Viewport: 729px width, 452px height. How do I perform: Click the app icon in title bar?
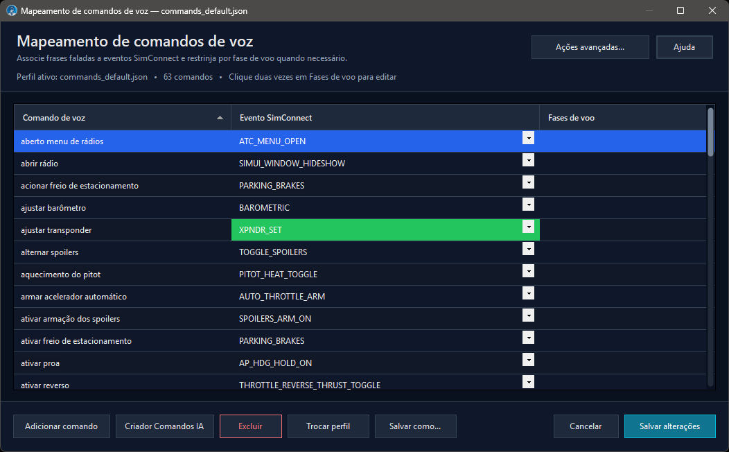click(x=12, y=10)
